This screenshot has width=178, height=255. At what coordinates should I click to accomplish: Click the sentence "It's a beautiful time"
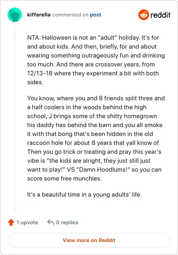coord(85,194)
